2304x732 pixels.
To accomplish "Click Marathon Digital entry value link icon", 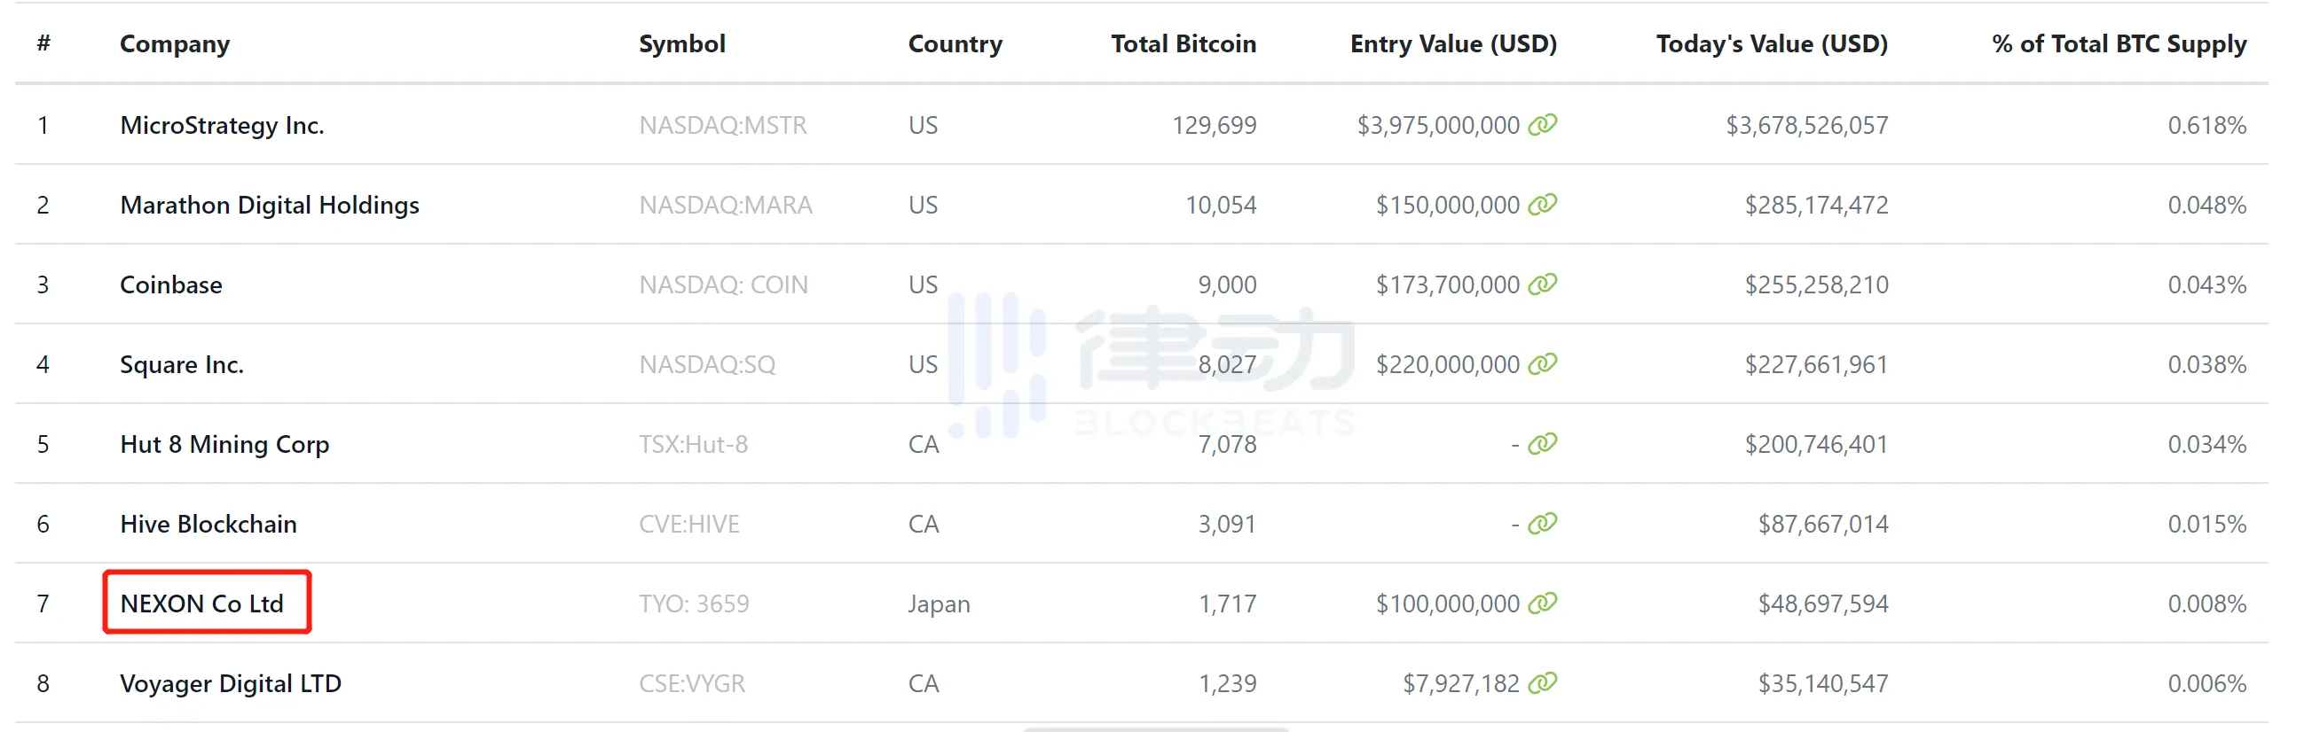I will pyautogui.click(x=1542, y=205).
